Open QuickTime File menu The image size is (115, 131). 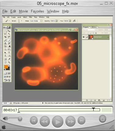[5, 11]
